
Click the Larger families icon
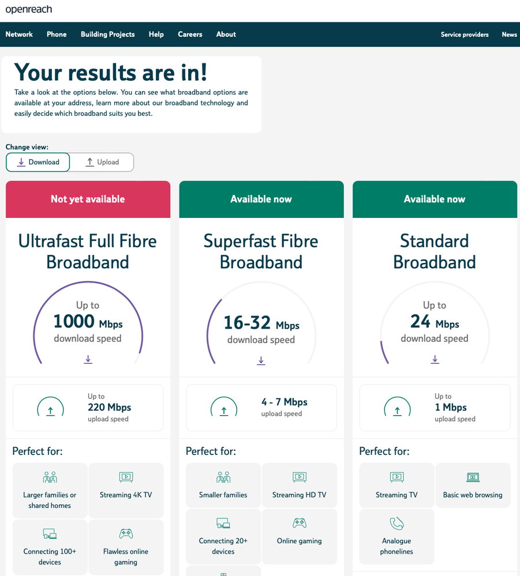[x=50, y=477]
